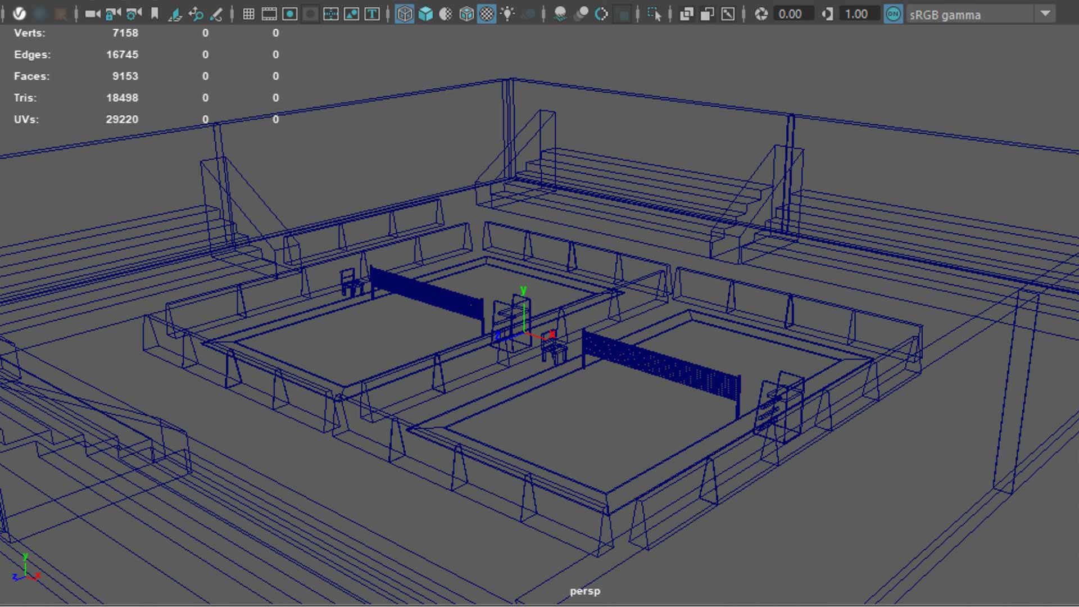Toggle the Lock Camera icon
The width and height of the screenshot is (1079, 607).
click(x=113, y=14)
